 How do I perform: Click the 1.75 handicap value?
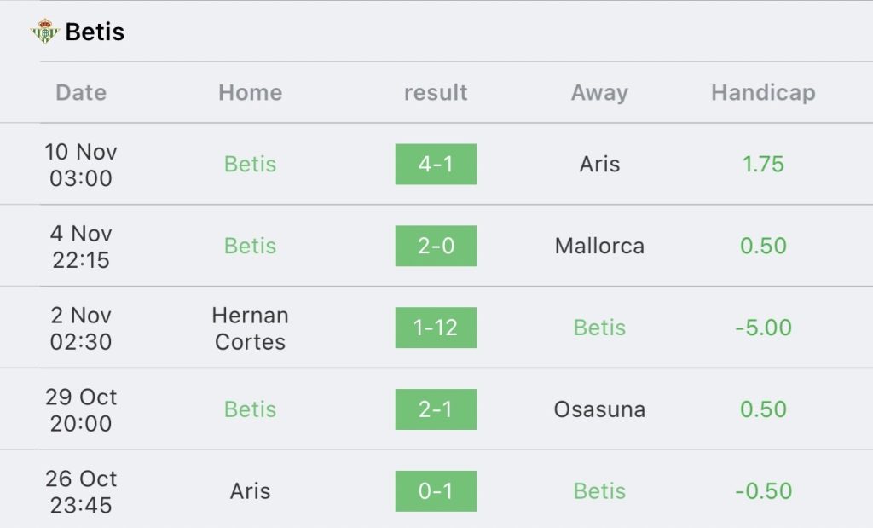[763, 165]
